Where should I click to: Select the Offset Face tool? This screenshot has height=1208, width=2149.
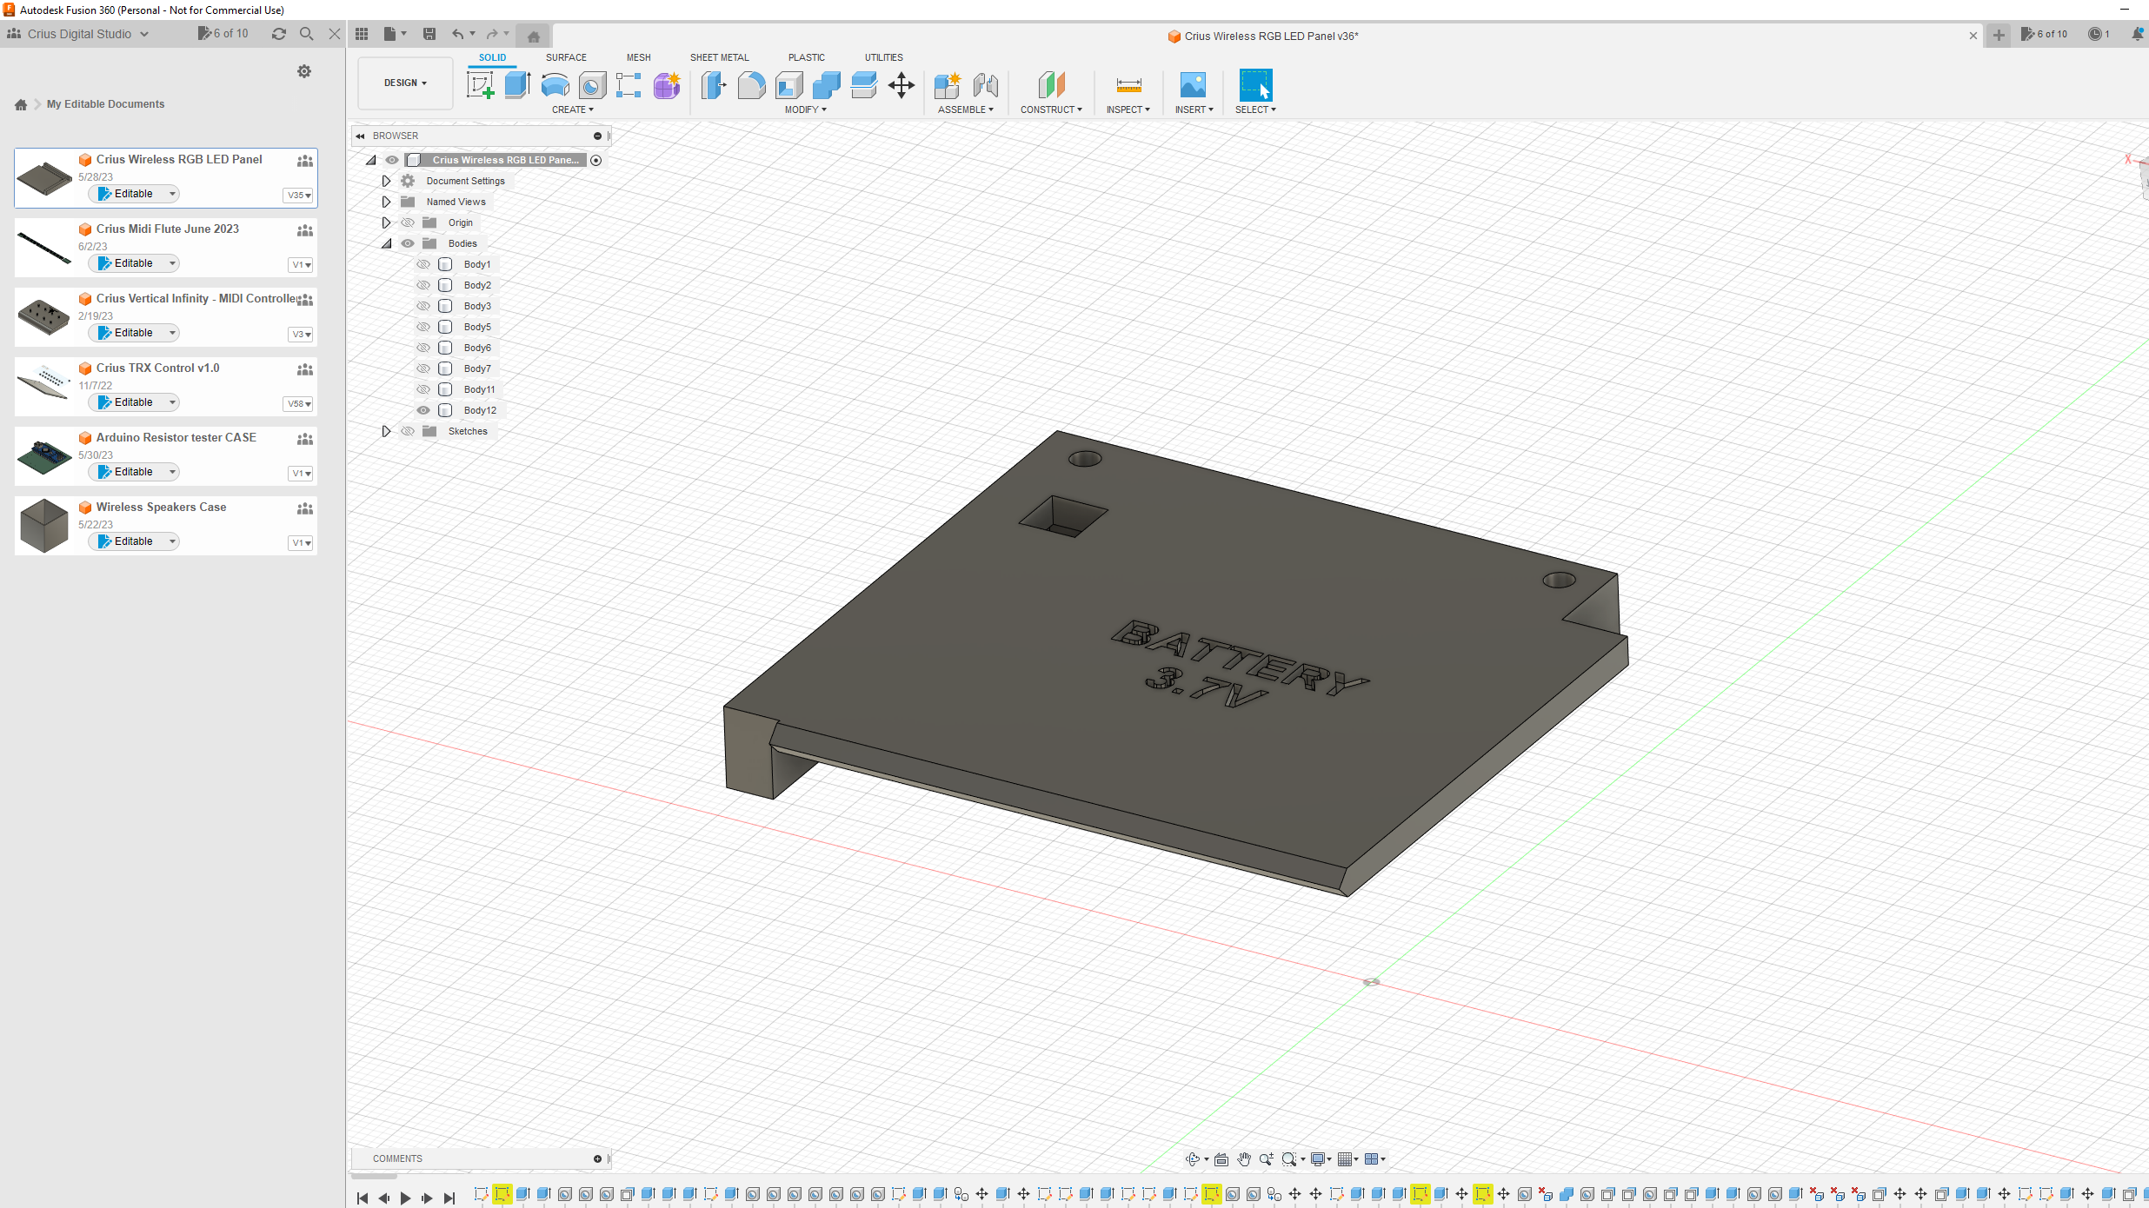coord(863,84)
